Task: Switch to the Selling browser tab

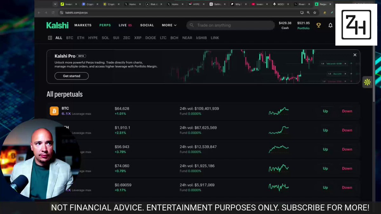Action: click(x=218, y=4)
